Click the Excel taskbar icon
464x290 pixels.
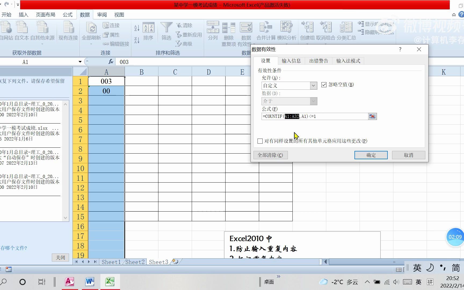(110, 281)
